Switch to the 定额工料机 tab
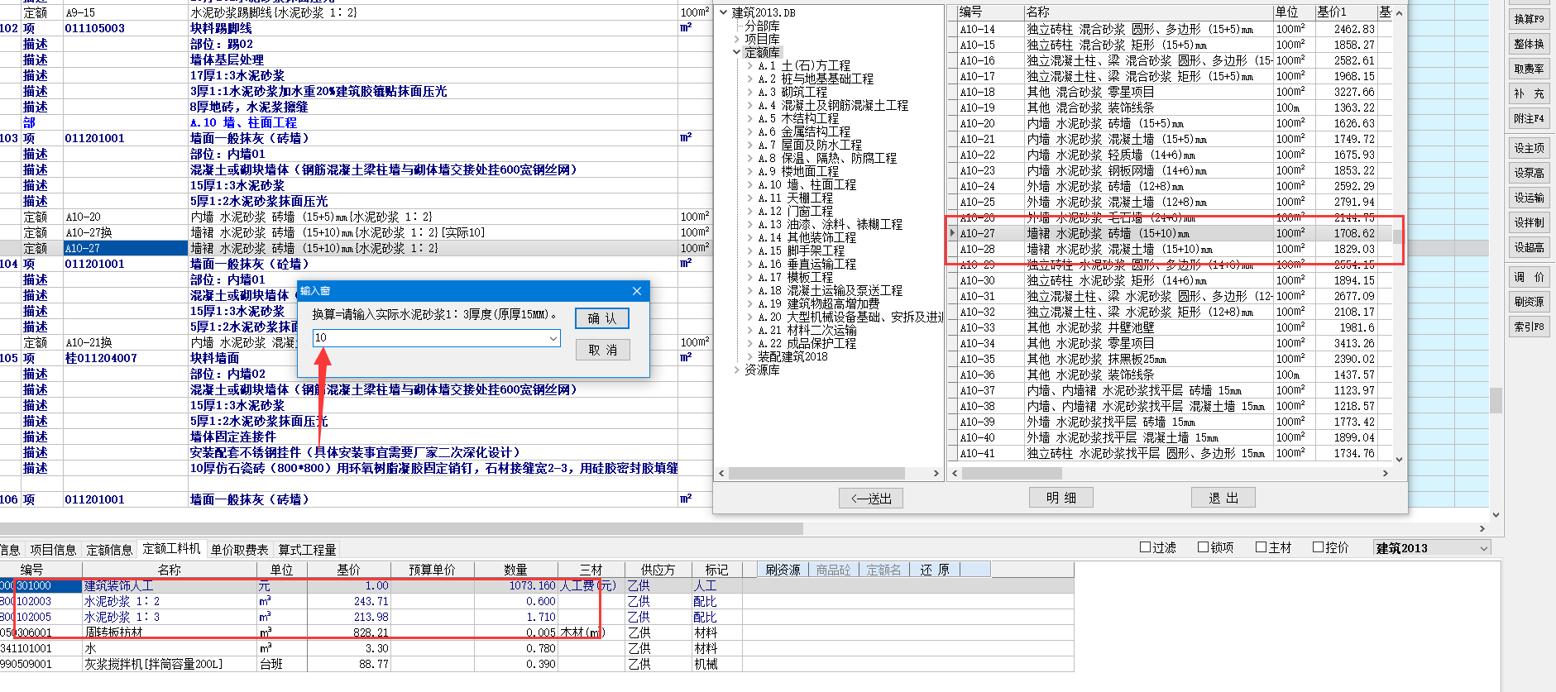 (171, 549)
